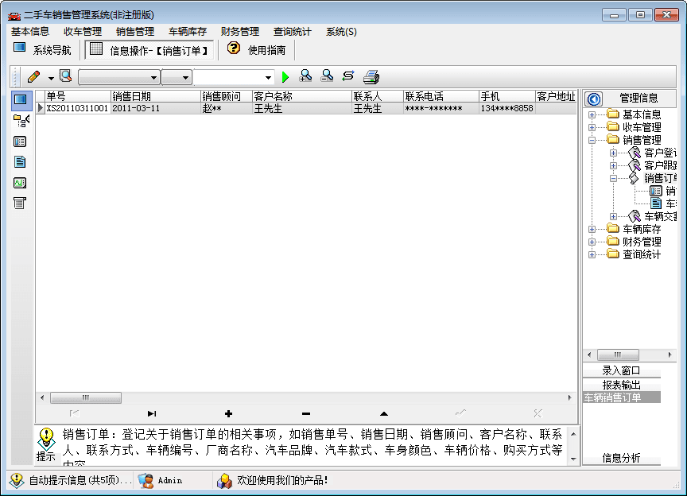
Task: Click the pencil edit icon in toolbar
Action: coord(33,77)
